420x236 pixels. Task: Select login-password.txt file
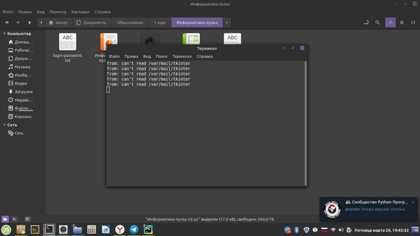(x=68, y=48)
